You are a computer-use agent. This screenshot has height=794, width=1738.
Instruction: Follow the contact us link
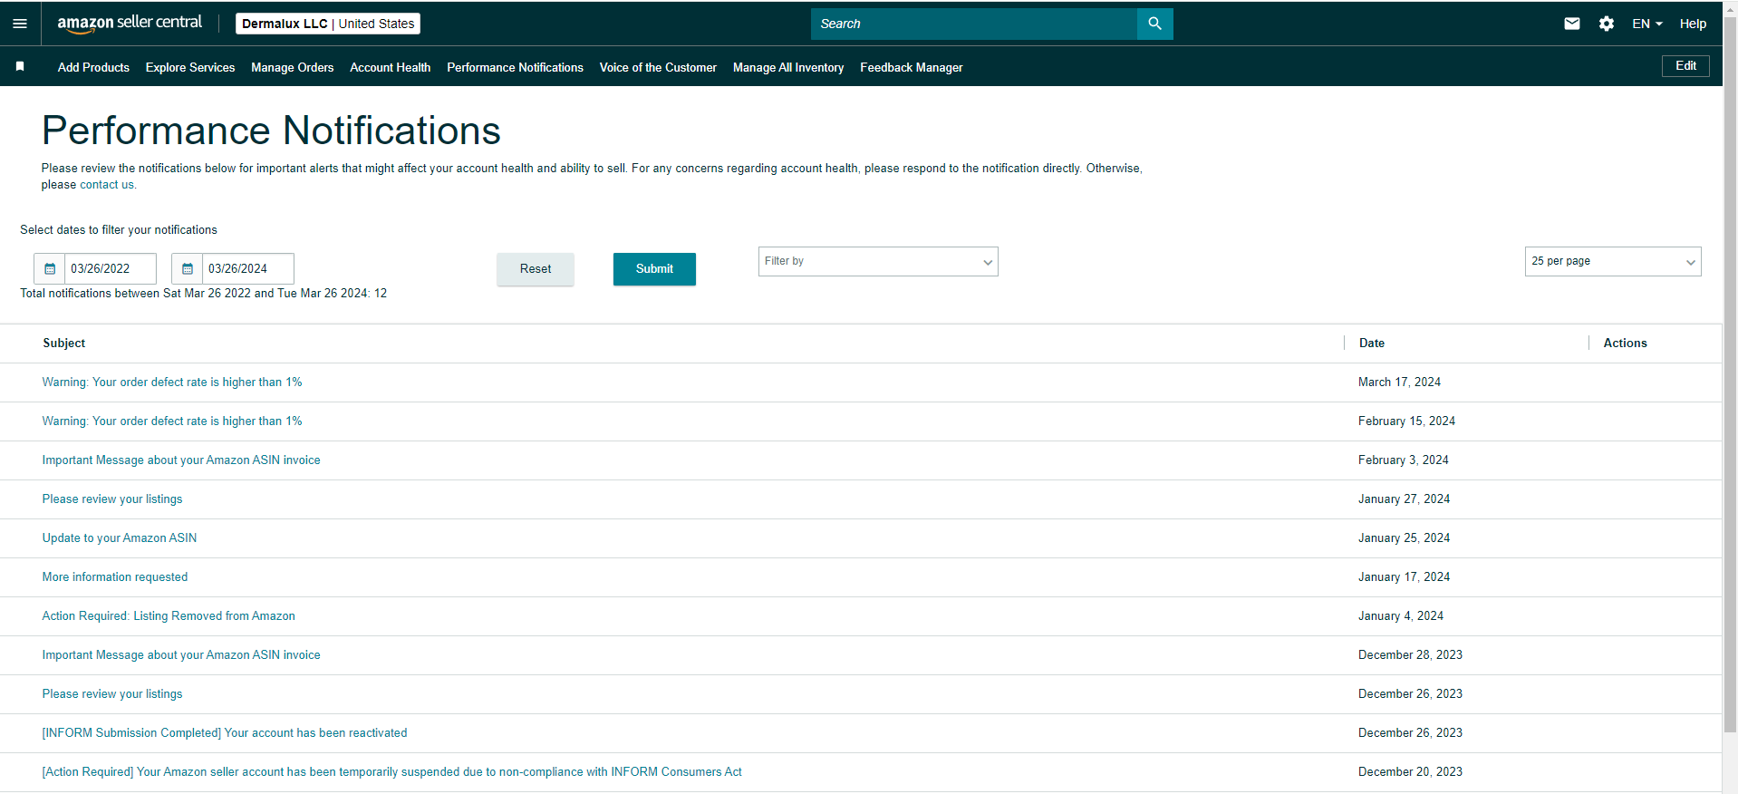coord(107,185)
